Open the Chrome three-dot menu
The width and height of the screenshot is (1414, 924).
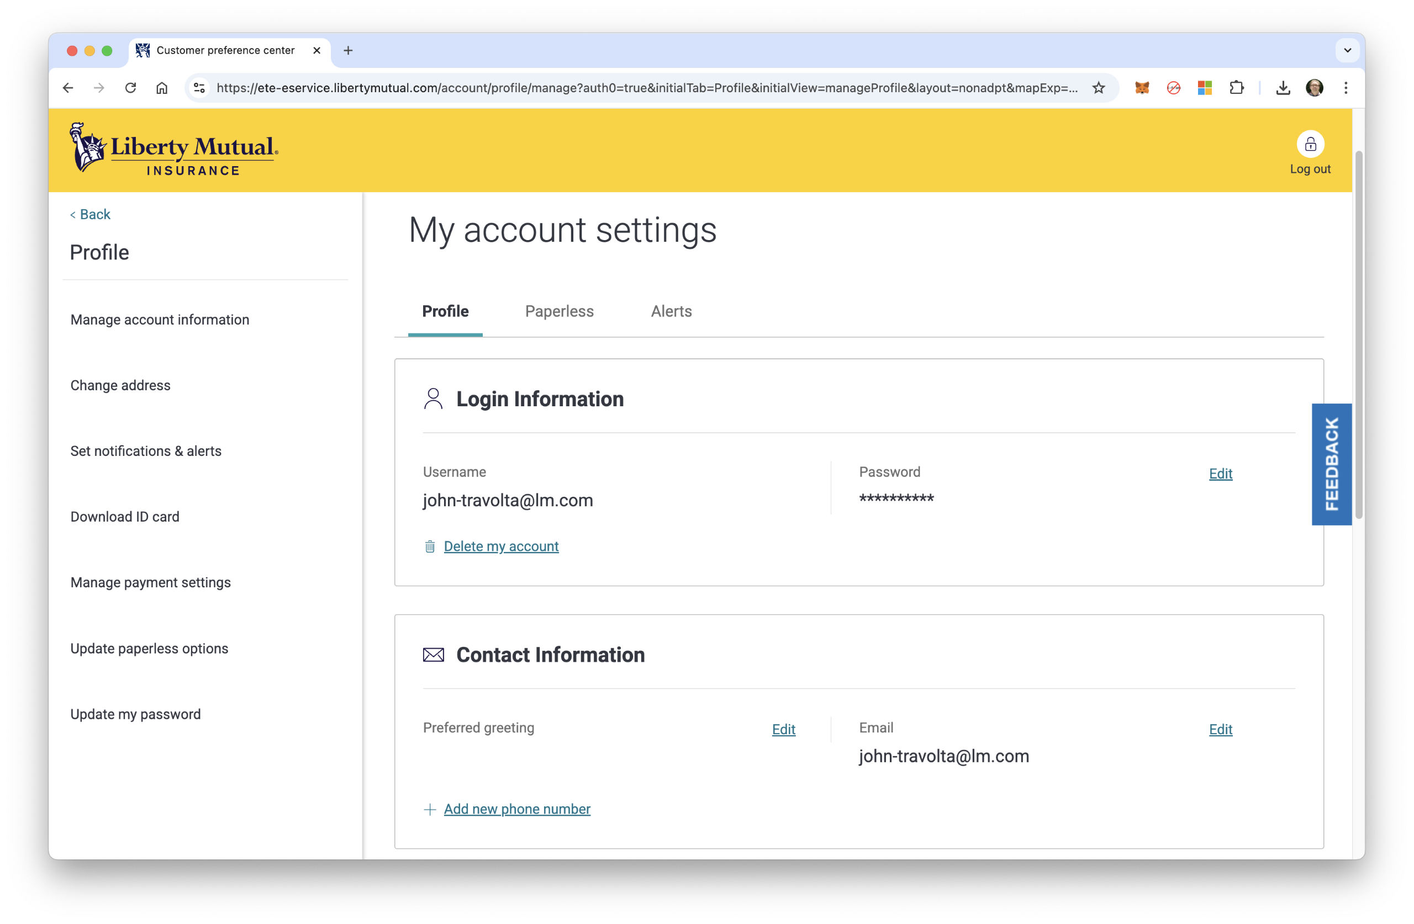point(1346,88)
